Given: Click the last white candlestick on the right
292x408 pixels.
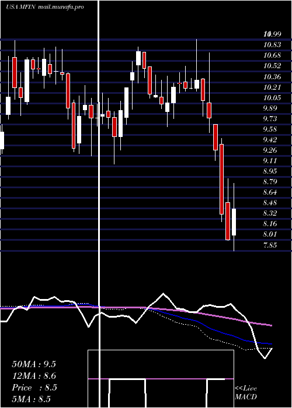Looking at the screenshot, I should coord(234,222).
